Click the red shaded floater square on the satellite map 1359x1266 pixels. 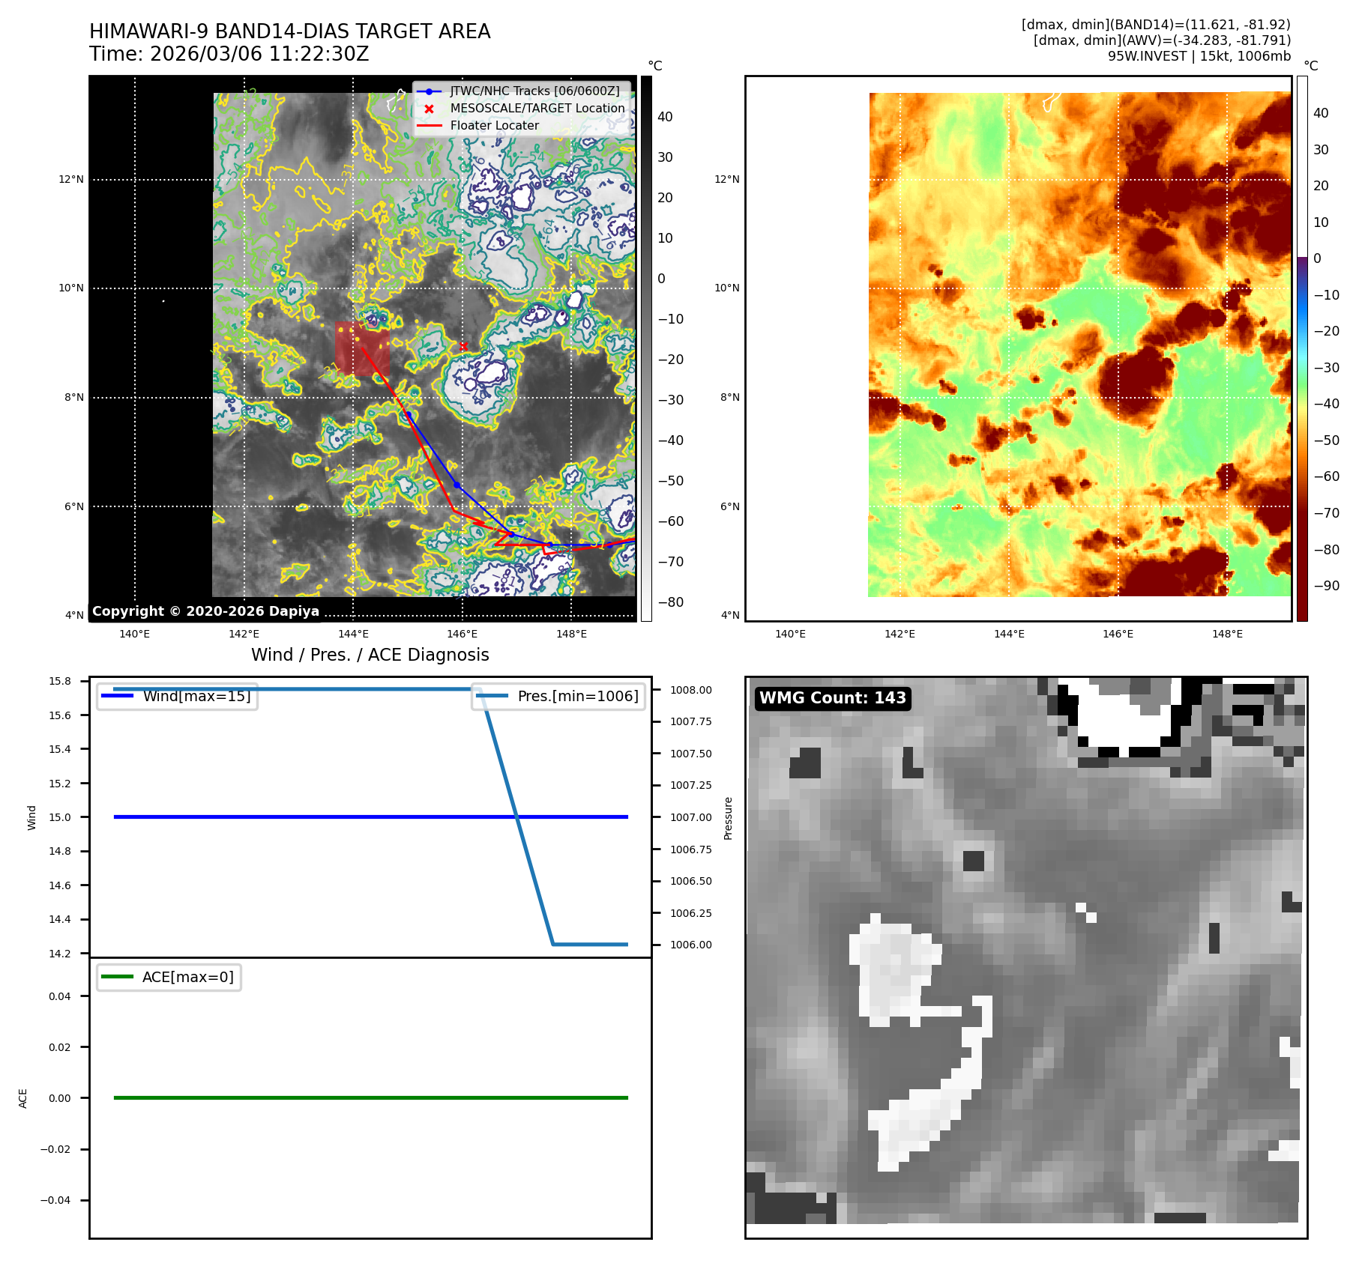tap(361, 348)
